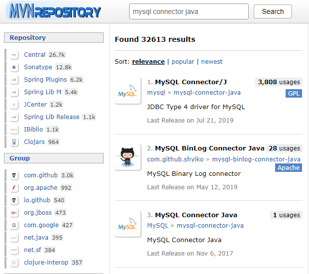Filter by io.github group link

(37, 200)
